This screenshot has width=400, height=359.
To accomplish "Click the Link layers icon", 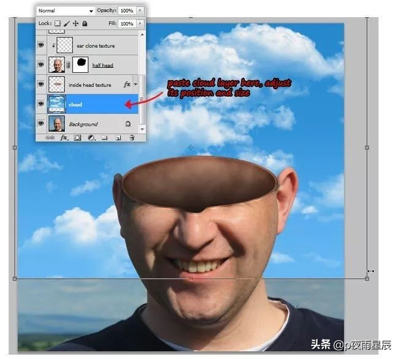I will point(50,138).
